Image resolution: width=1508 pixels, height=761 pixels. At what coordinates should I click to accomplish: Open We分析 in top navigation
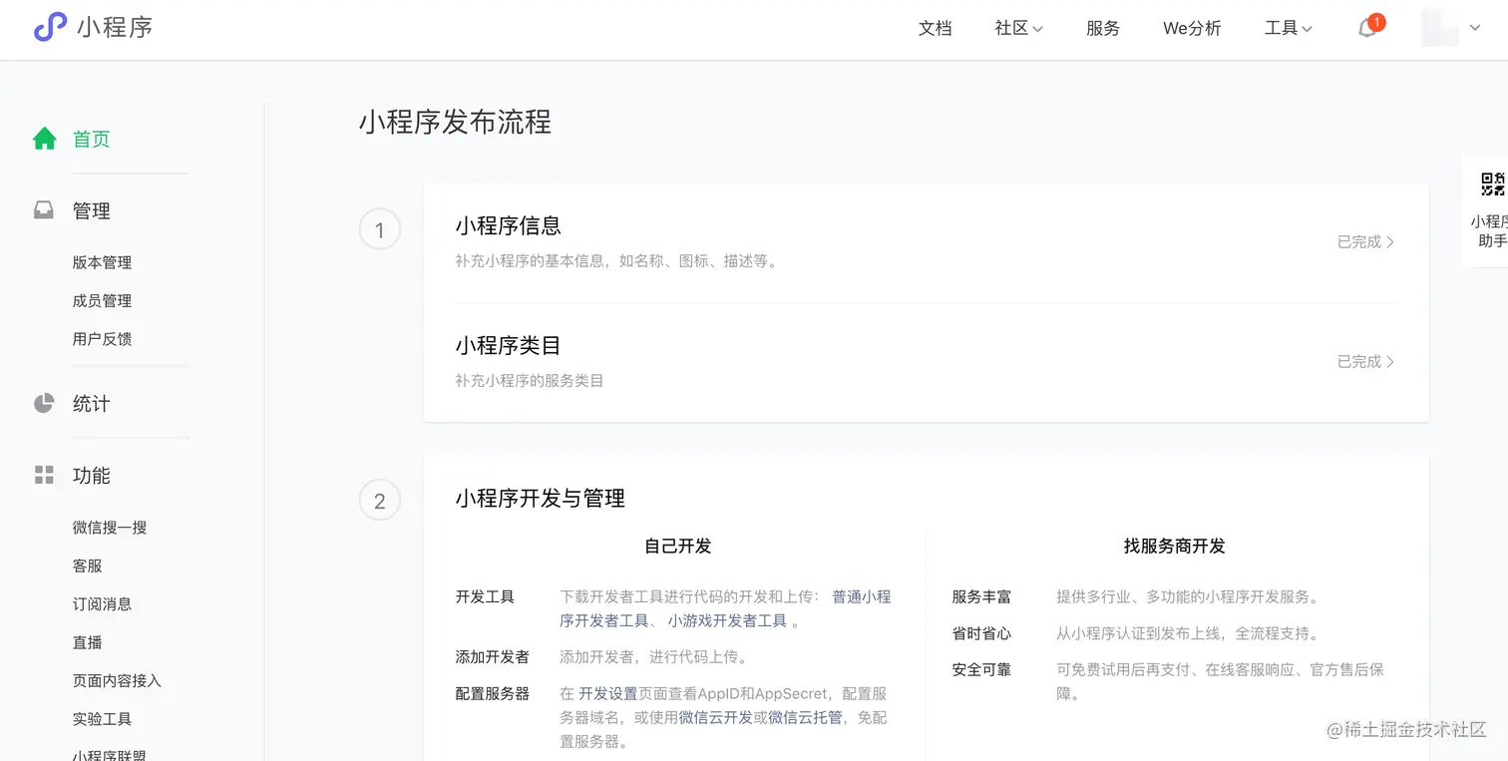coord(1192,29)
